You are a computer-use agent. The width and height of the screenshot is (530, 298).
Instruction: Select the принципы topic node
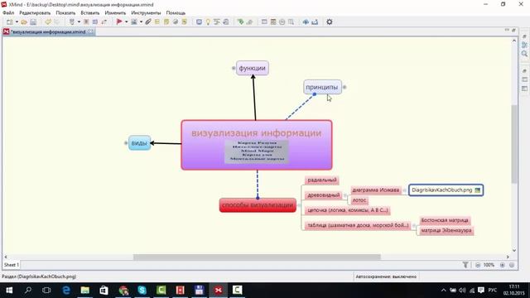(x=322, y=87)
